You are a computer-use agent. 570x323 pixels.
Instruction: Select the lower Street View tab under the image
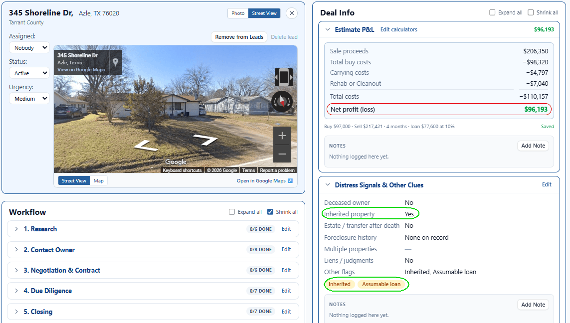click(x=74, y=180)
